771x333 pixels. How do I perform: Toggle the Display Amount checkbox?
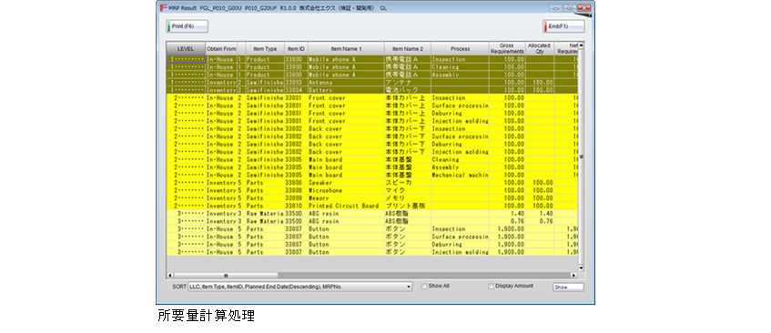point(491,287)
